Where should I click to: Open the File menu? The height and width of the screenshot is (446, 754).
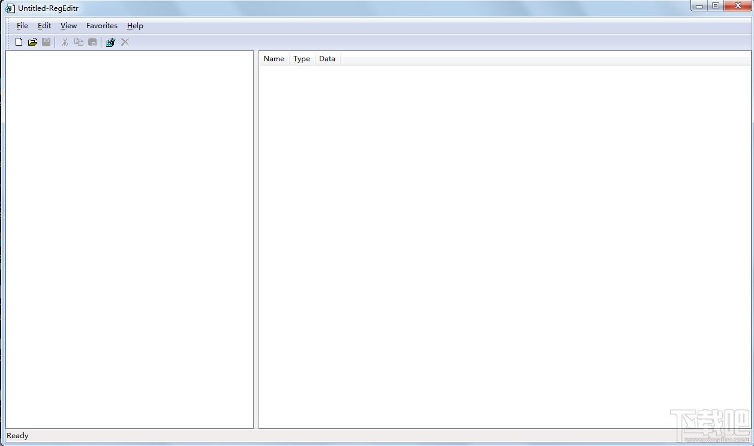click(22, 25)
